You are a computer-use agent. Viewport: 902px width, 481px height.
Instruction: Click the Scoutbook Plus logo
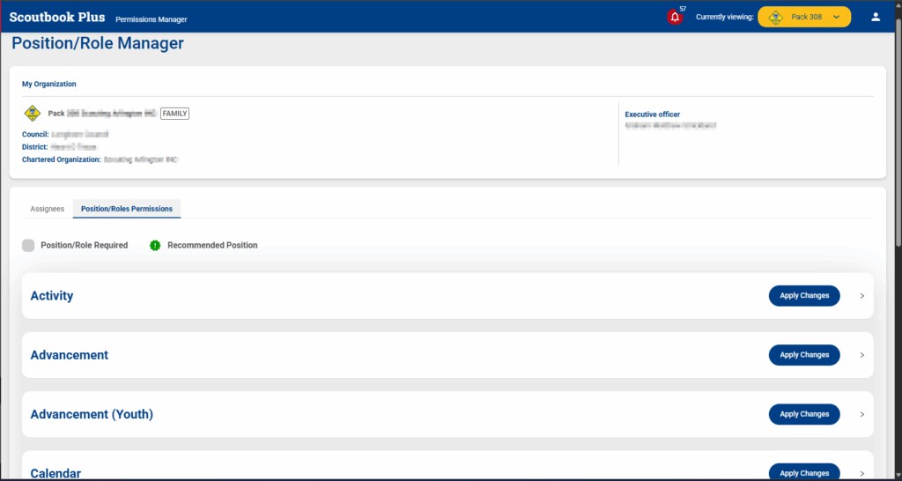[56, 18]
